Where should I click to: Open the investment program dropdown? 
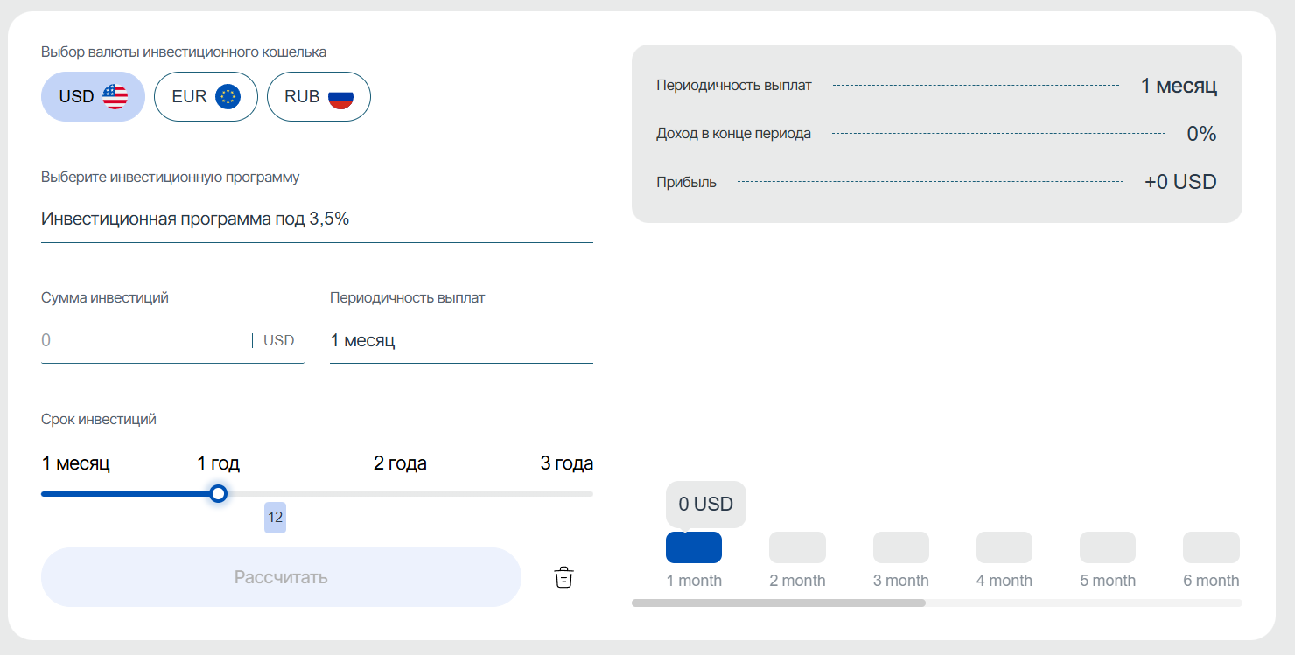(x=317, y=219)
